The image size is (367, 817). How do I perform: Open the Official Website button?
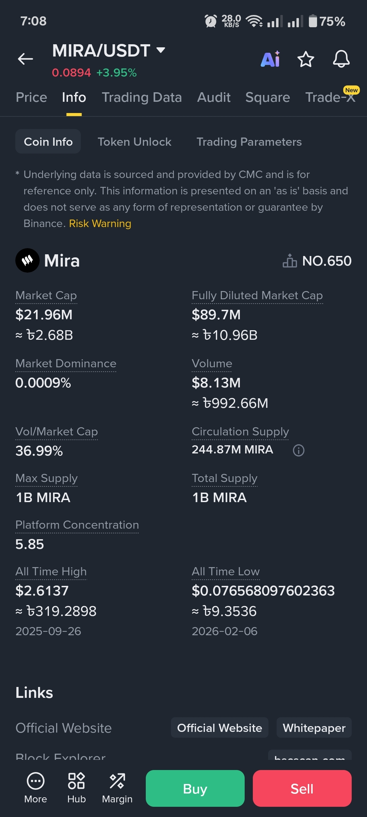pos(220,728)
